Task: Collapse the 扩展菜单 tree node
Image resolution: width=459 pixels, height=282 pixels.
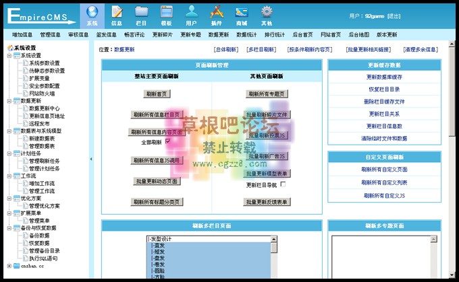Action: point(9,213)
